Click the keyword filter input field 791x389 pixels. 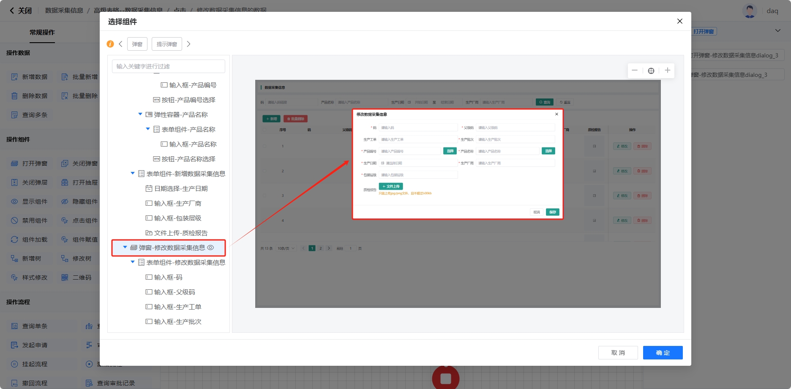168,66
